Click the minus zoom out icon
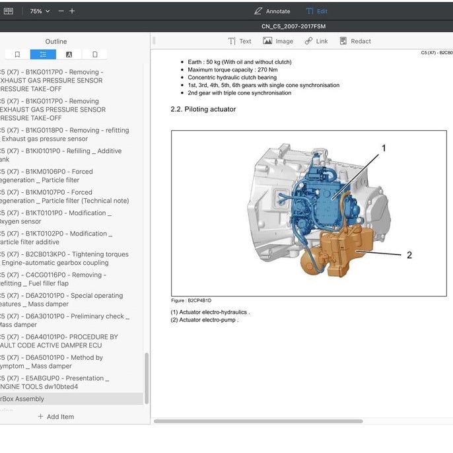The height and width of the screenshot is (453, 453). (61, 11)
